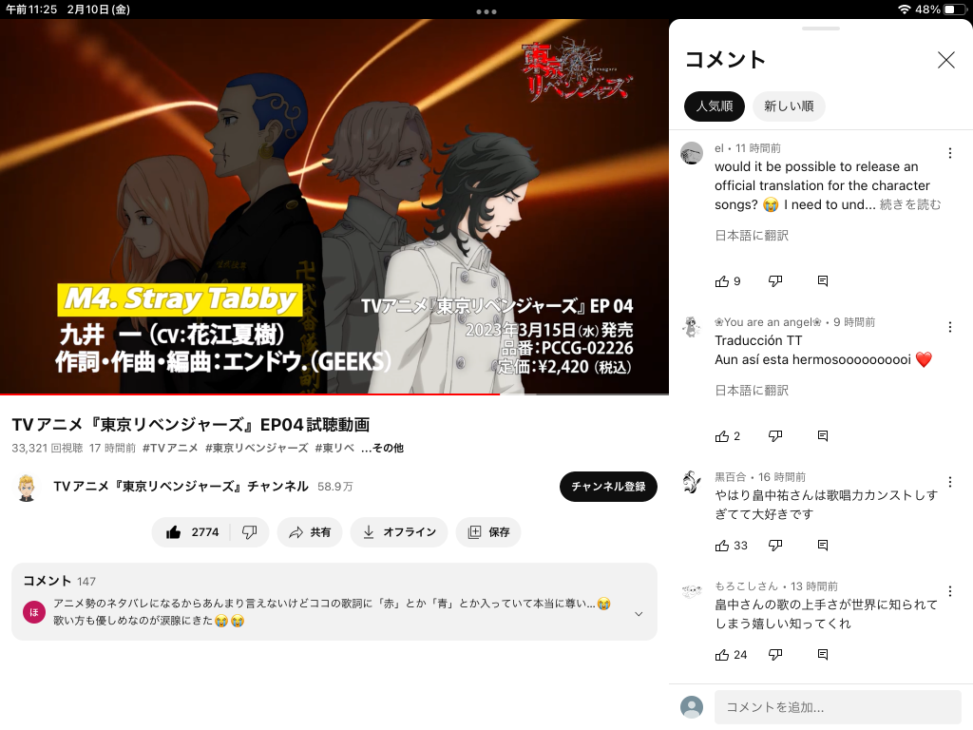Reply to 黒百合's comment
The width and height of the screenshot is (973, 730).
(823, 546)
